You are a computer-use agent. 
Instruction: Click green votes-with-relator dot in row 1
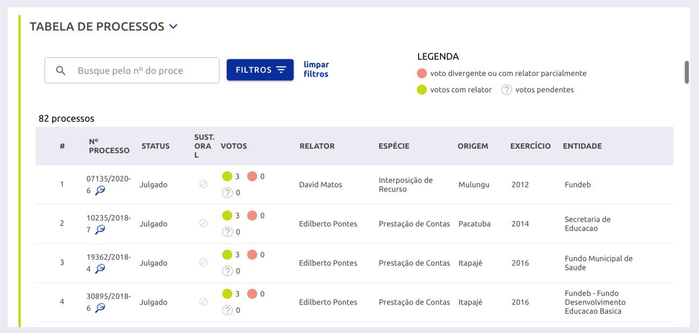click(227, 176)
